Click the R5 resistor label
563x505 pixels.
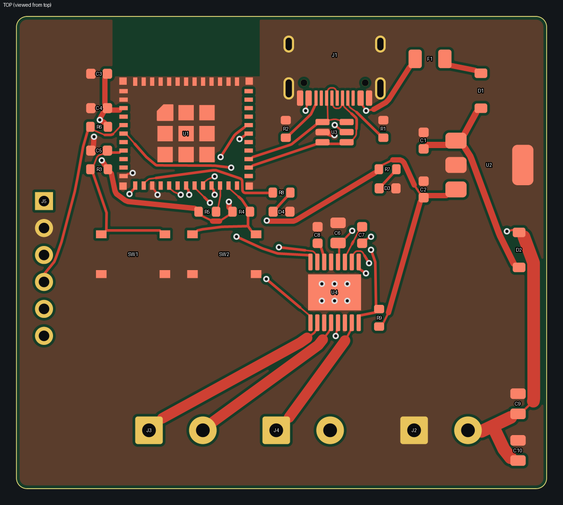(x=207, y=212)
